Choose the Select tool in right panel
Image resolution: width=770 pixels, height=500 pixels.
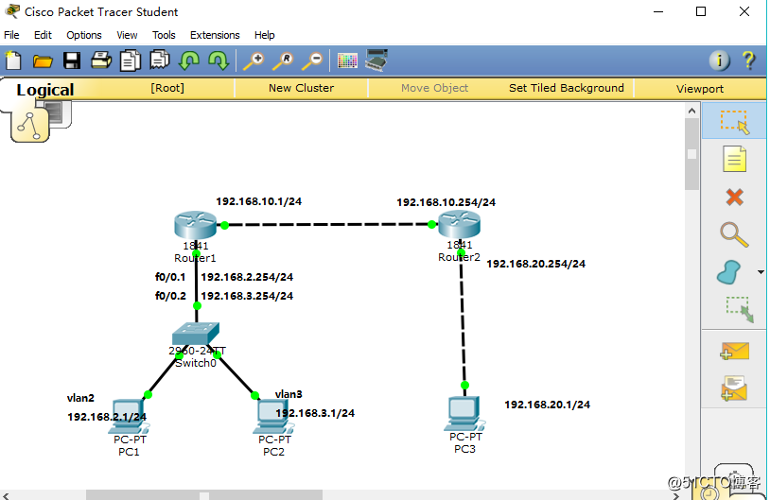[x=734, y=121]
